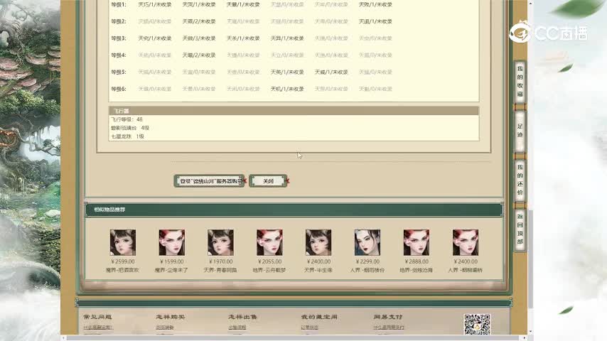Image resolution: width=607 pixels, height=341 pixels.
Task: Click the ¥2055.00 price label
Action: tap(269, 261)
